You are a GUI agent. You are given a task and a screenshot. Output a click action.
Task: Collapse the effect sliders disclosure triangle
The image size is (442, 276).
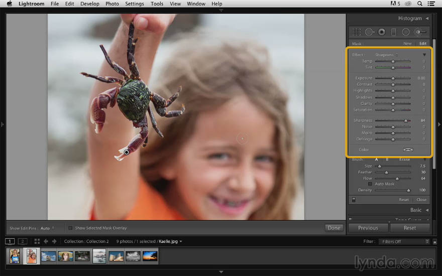pyautogui.click(x=424, y=55)
